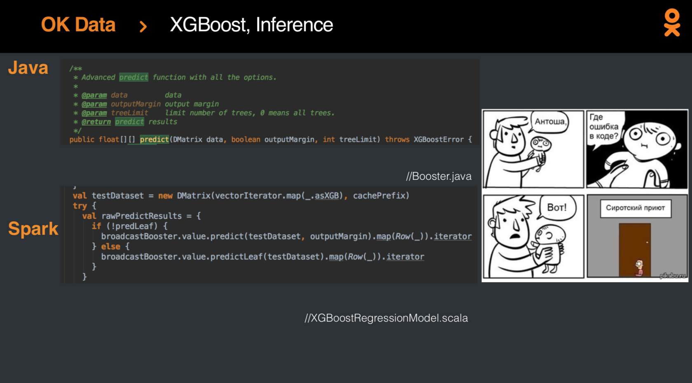Click "DMatrix data" parameter in the Java signature

tap(199, 139)
